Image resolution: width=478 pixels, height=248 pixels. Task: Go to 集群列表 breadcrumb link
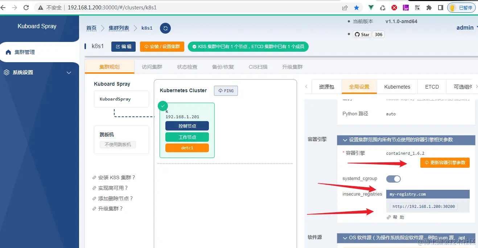119,28
